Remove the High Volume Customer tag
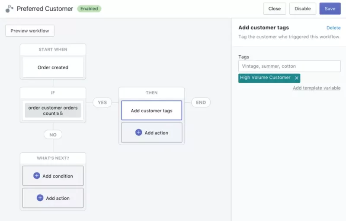This screenshot has width=346, height=221. tap(296, 78)
